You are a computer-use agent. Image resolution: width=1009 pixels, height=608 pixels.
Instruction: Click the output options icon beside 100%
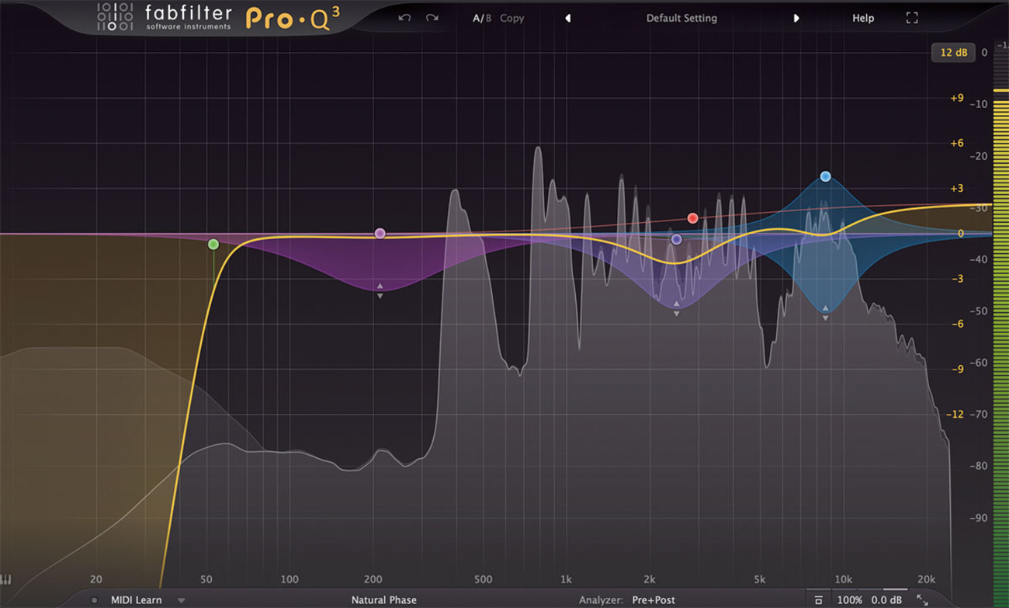point(818,600)
